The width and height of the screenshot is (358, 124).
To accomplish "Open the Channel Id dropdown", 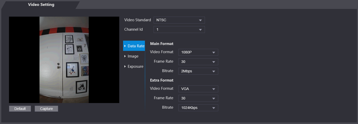I will [x=179, y=30].
